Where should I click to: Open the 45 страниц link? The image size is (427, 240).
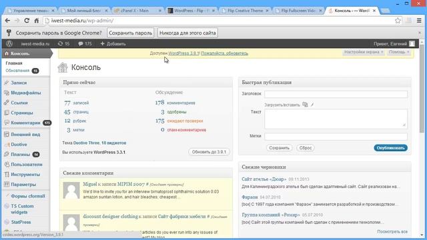pyautogui.click(x=76, y=112)
